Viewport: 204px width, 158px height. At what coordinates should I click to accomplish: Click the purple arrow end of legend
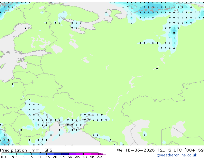(x=102, y=154)
